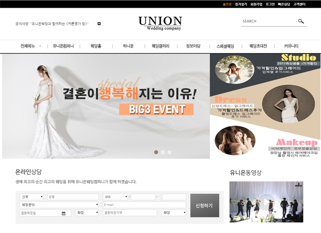Viewport: 321px width, 233px height.
Task: Click the search magnifier icon
Action: [x=301, y=21]
